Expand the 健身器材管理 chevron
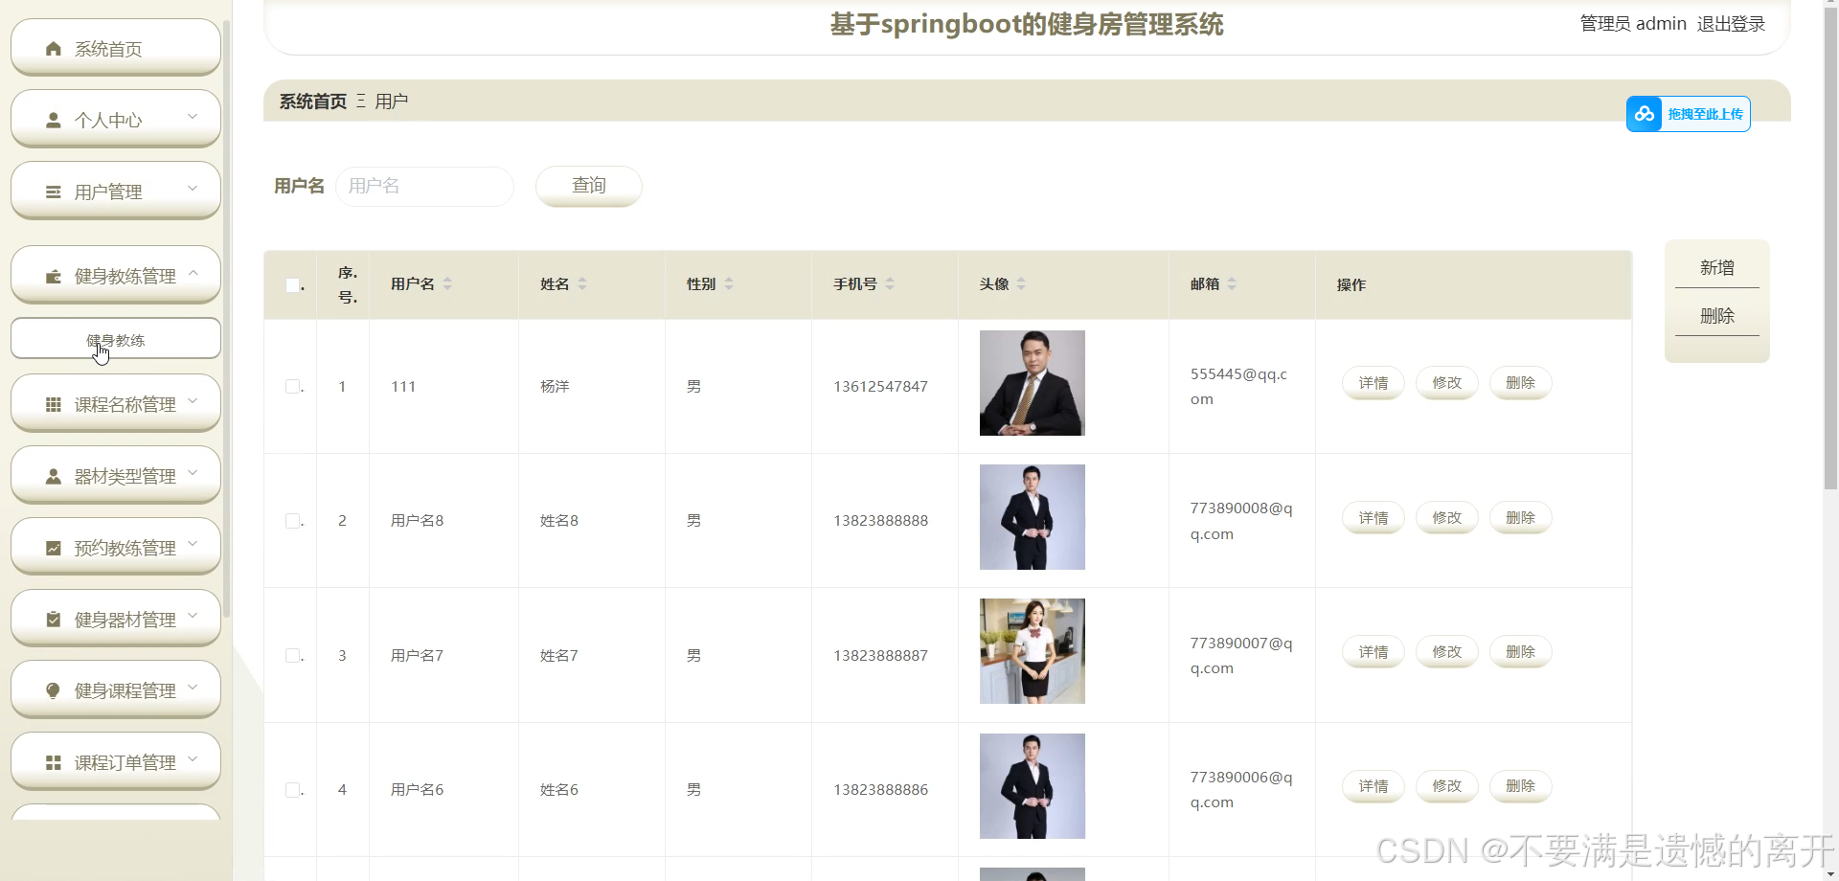This screenshot has height=881, width=1839. click(x=193, y=617)
